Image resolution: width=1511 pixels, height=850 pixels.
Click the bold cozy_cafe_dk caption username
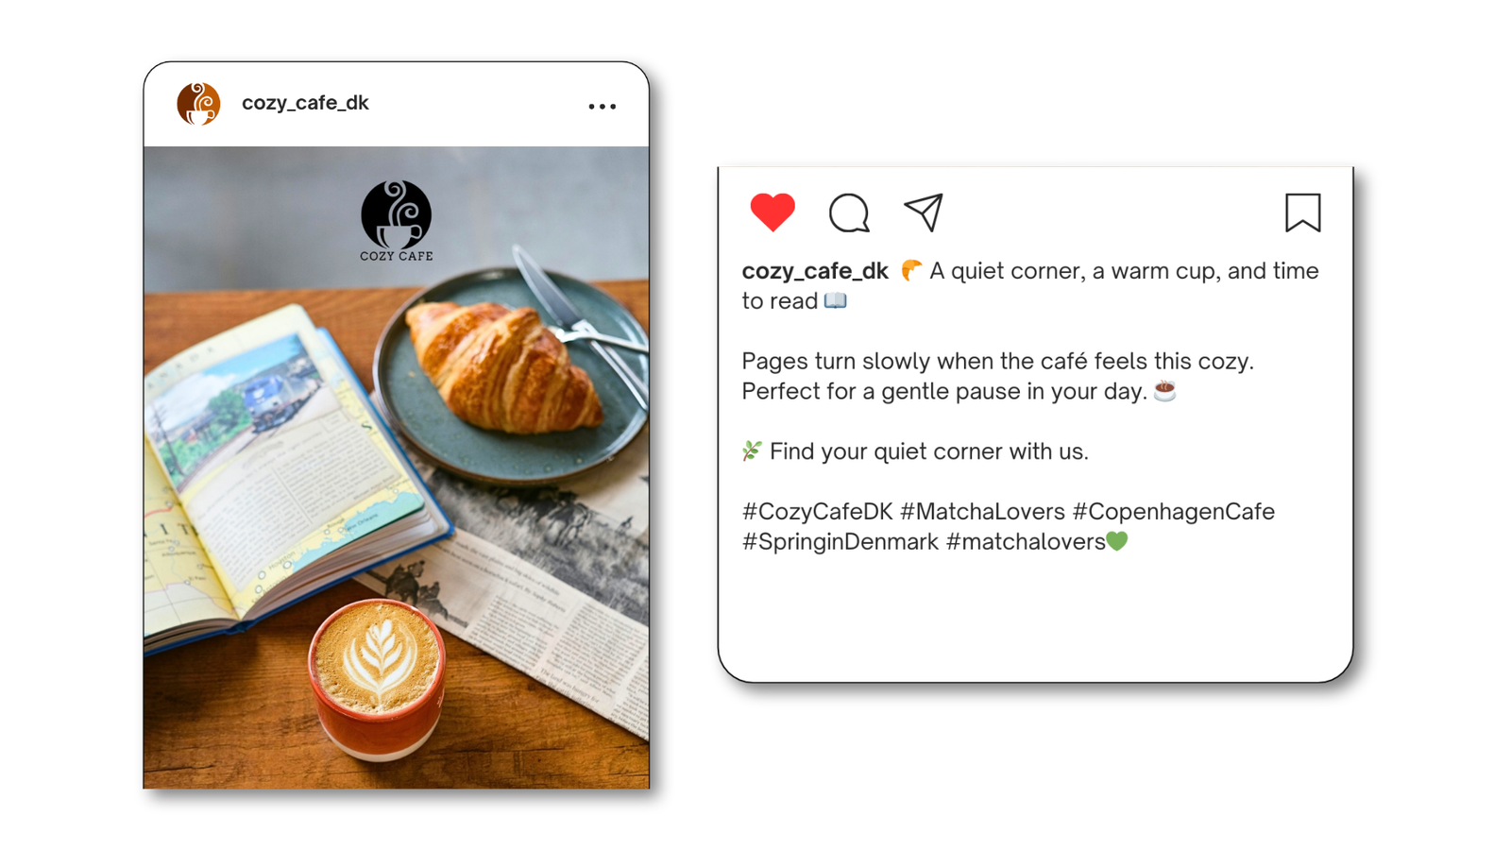point(815,271)
